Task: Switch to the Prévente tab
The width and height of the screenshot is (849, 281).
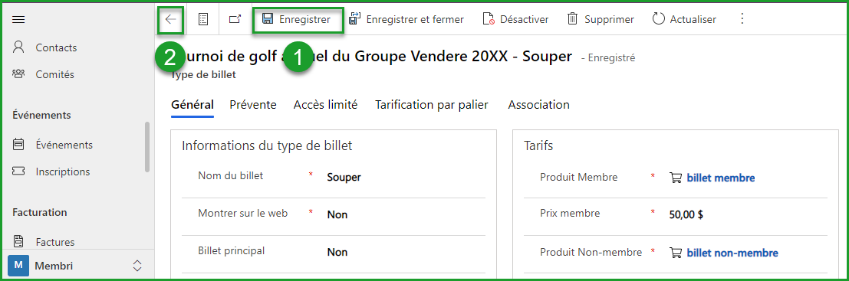Action: pyautogui.click(x=253, y=105)
